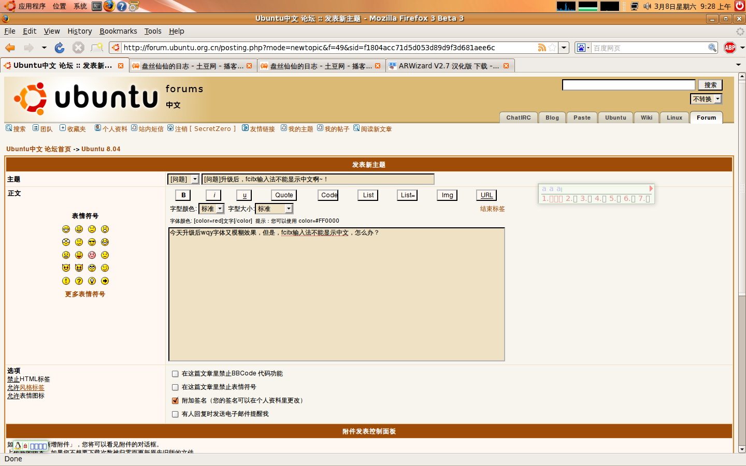Open the Wiki site tab

pos(646,118)
